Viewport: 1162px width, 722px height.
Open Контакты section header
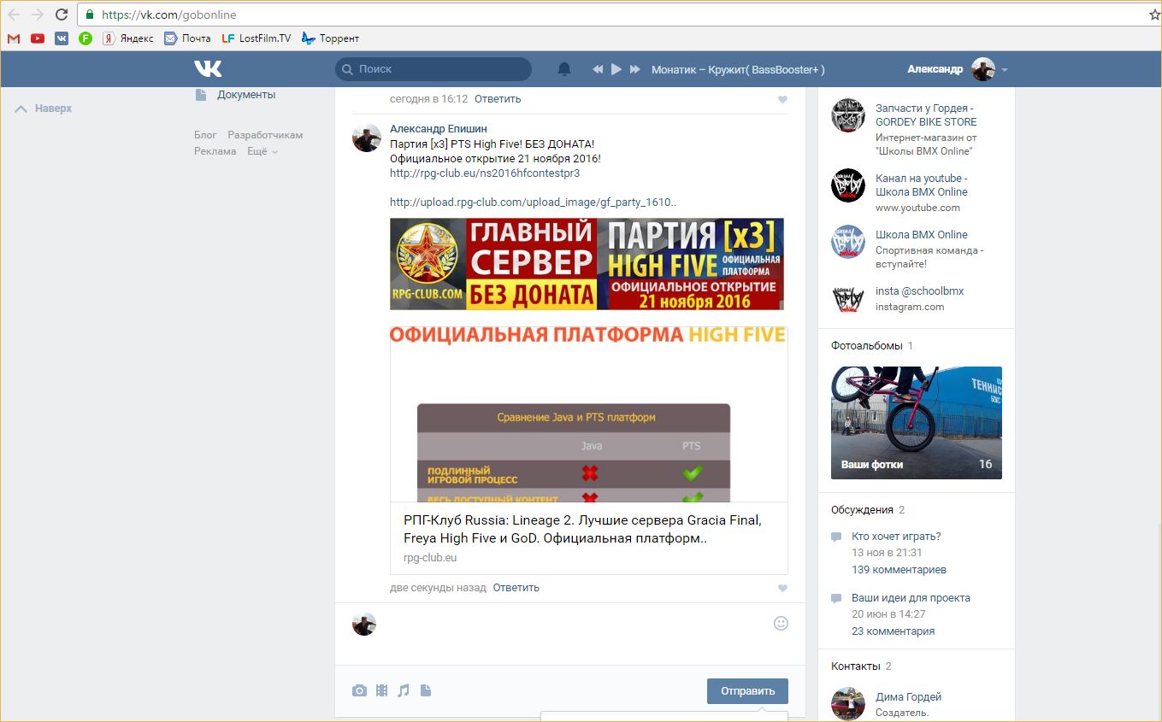coord(855,666)
